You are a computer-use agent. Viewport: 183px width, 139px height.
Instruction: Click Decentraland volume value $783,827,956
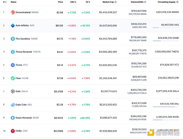137,11
